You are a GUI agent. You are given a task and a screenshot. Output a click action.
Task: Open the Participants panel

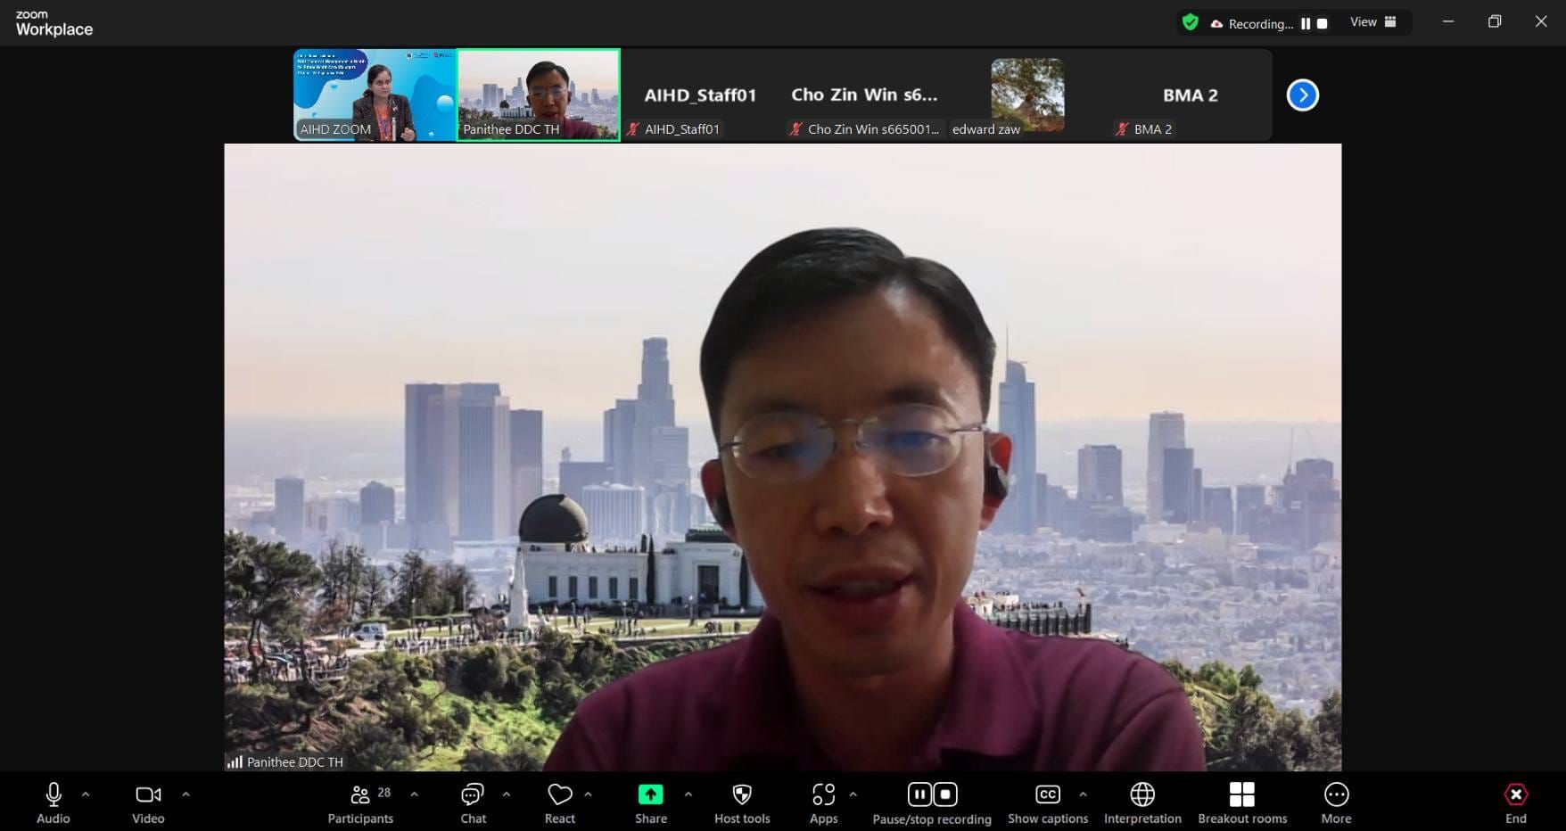(360, 803)
